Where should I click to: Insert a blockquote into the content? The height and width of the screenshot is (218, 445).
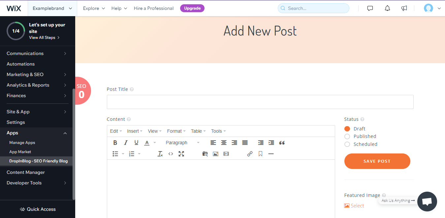[x=282, y=142]
